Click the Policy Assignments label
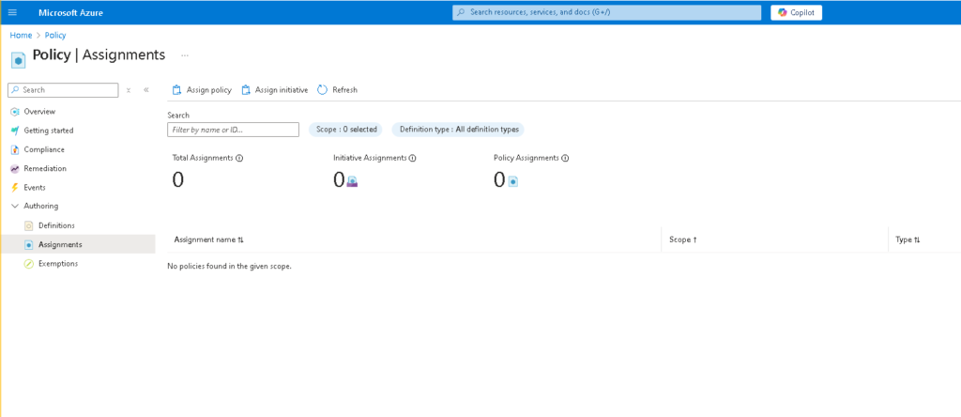The image size is (961, 417). (526, 158)
